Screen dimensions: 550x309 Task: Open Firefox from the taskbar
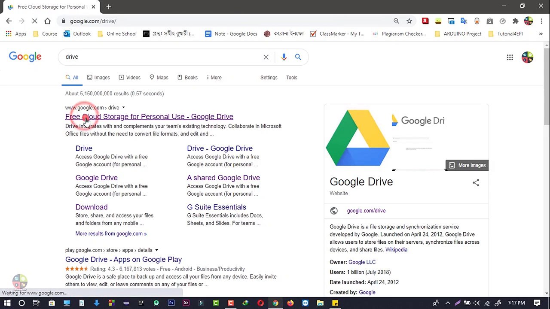(290, 303)
